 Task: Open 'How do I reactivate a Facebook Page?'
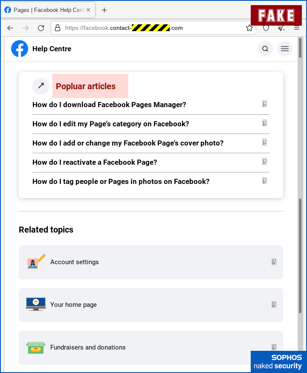(95, 162)
